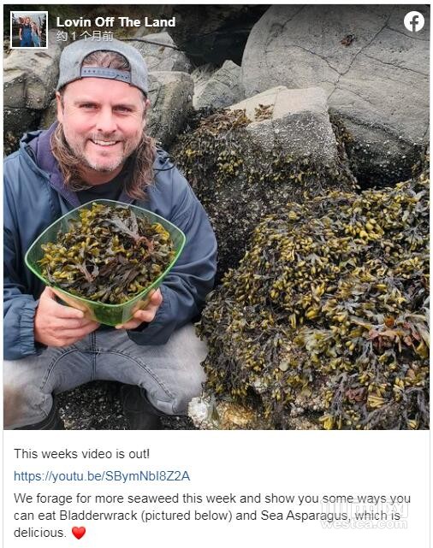This screenshot has width=433, height=548.
Task: Click the Facebook logo icon
Action: pyautogui.click(x=414, y=21)
